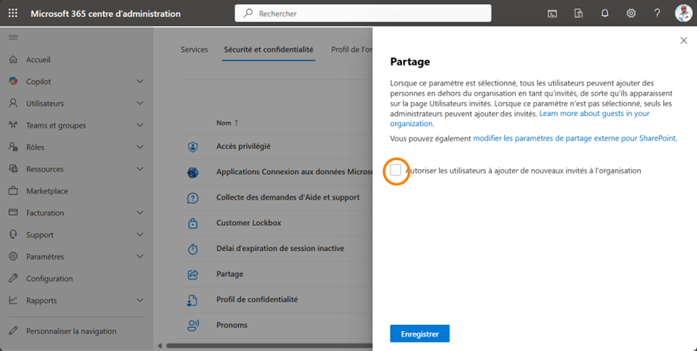This screenshot has width=697, height=351.
Task: Open the app launcher waffle icon
Action: [x=13, y=13]
